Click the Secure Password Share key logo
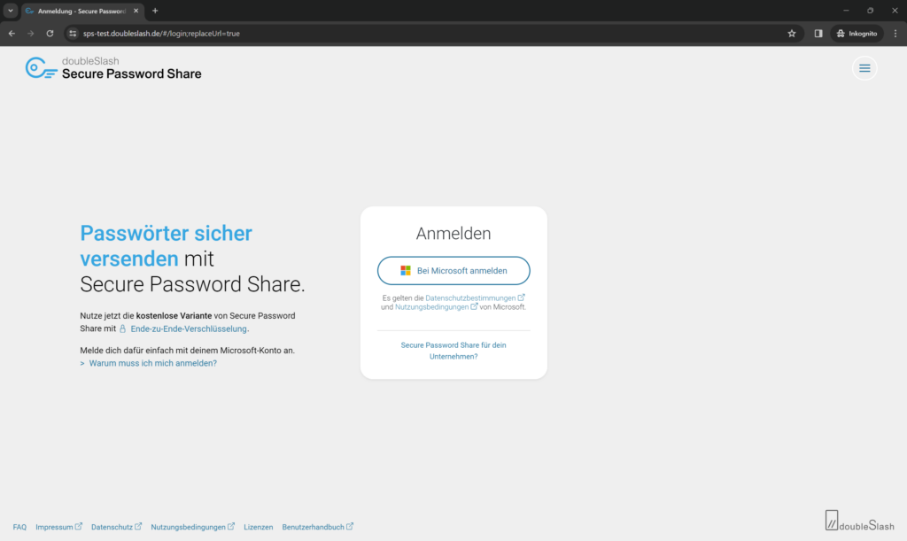This screenshot has height=541, width=907. pos(41,67)
